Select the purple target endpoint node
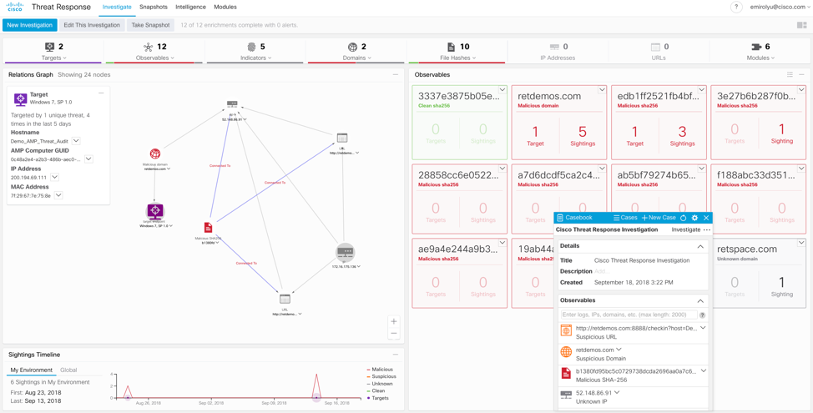 155,211
